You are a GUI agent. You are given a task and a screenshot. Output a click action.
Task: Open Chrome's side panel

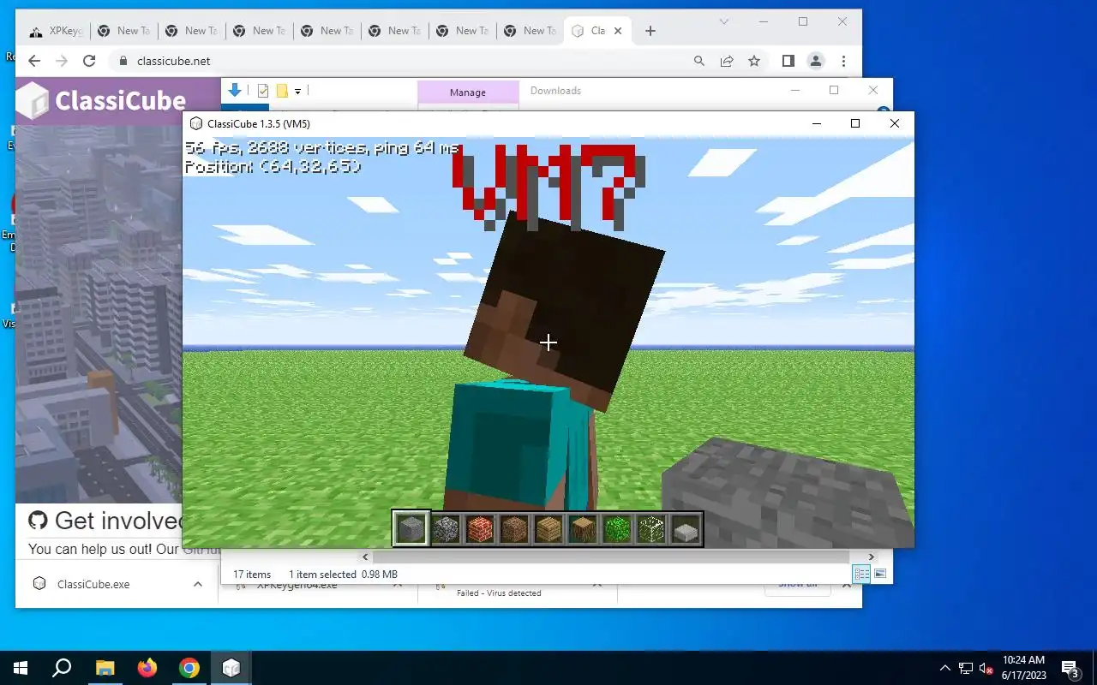788,61
